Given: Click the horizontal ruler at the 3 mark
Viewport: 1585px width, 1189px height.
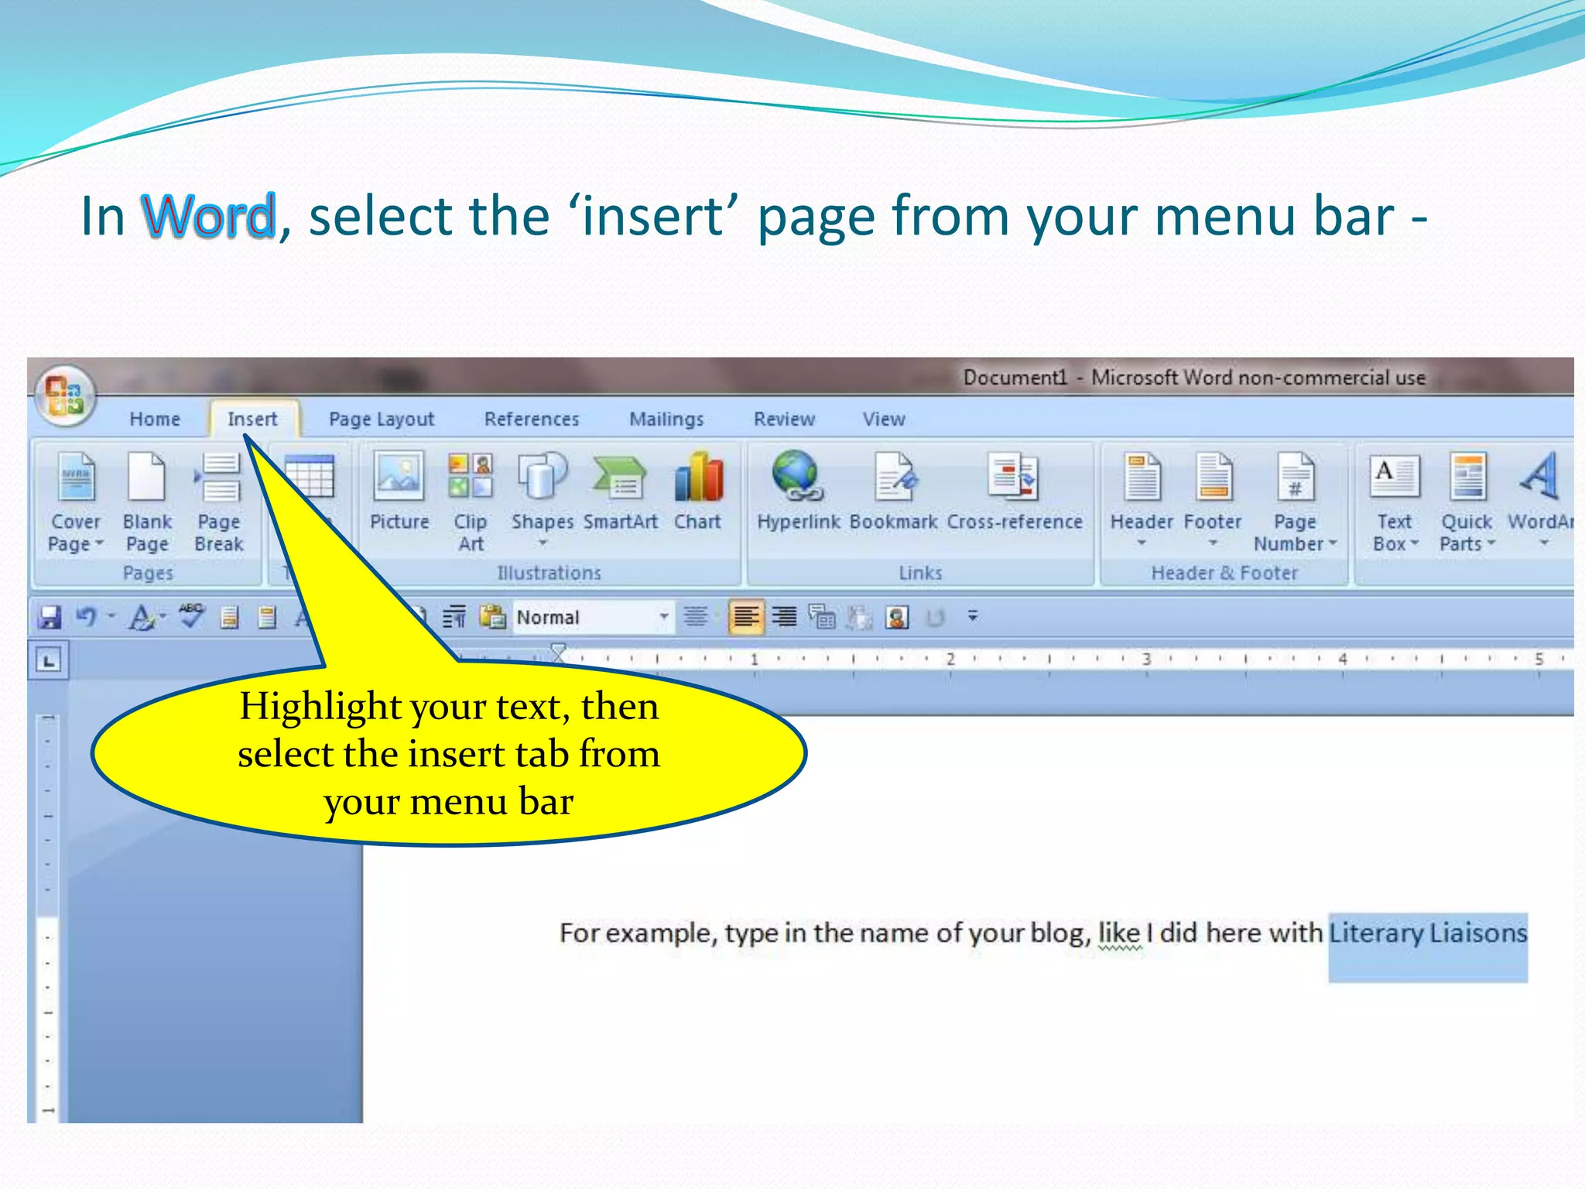Looking at the screenshot, I should pyautogui.click(x=1146, y=659).
